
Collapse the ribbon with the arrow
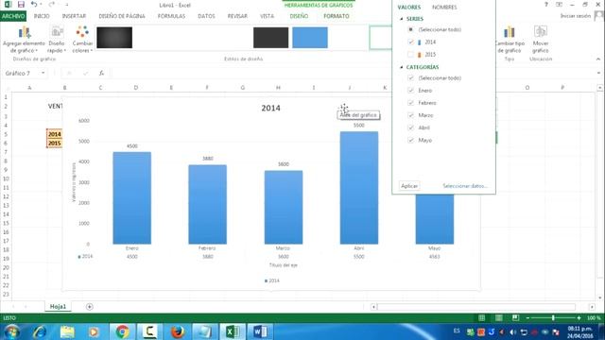[x=598, y=59]
